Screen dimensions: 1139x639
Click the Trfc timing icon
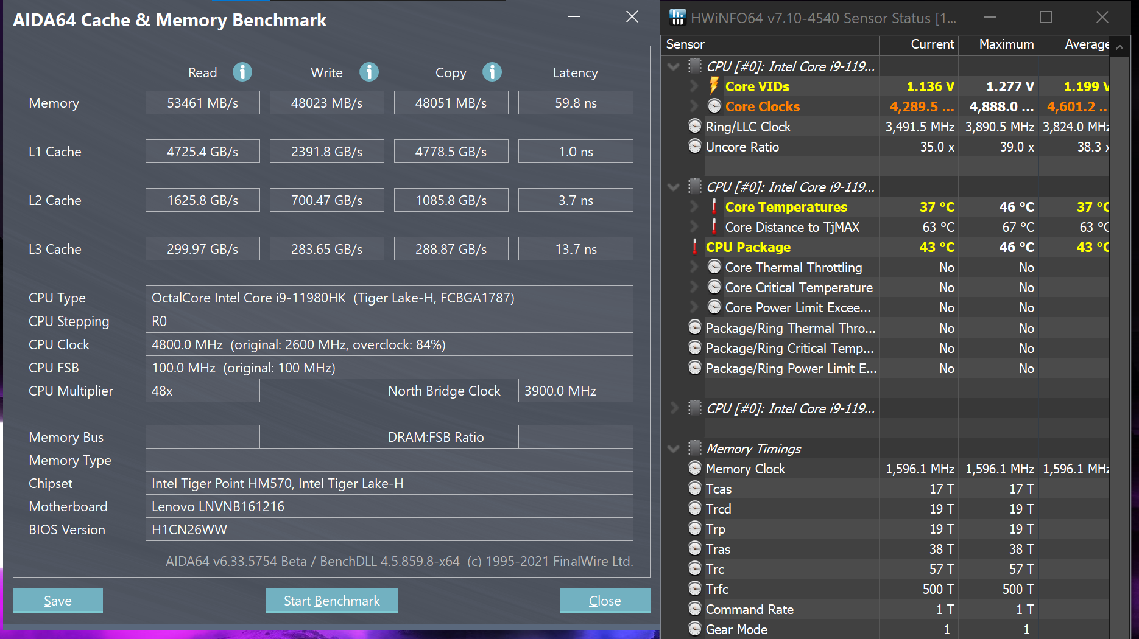(x=695, y=589)
